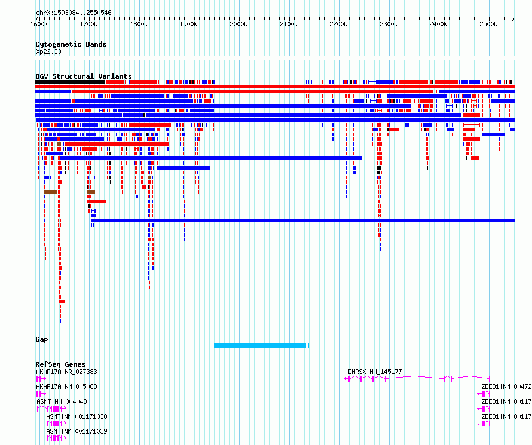Screen dimensions: 532x445
Task: Select the RefSeq Genes track title
Action: [x=60, y=365]
